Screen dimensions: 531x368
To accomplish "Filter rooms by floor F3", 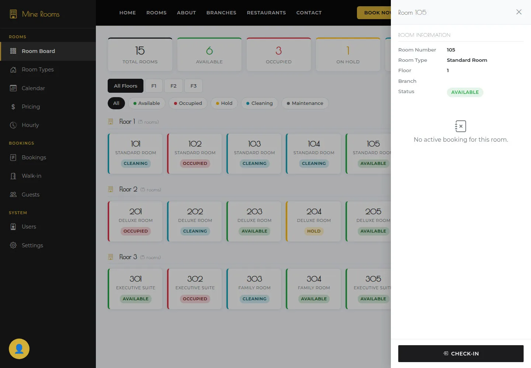I will click(x=194, y=86).
